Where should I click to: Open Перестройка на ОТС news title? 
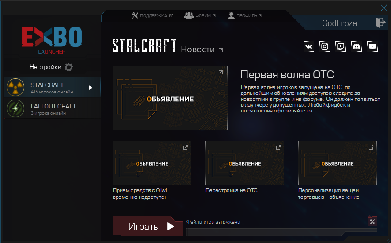pyautogui.click(x=232, y=190)
